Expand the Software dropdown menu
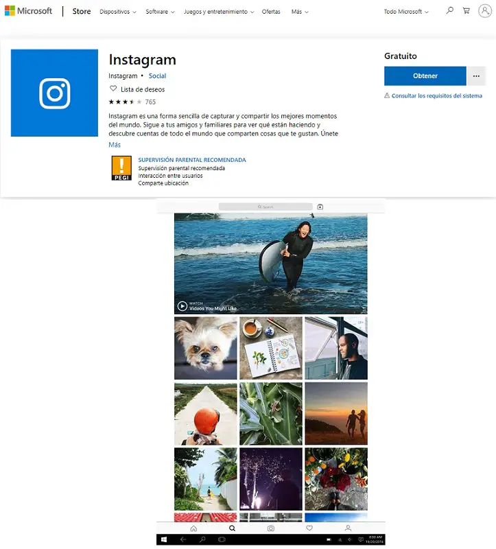This screenshot has width=496, height=549. click(160, 12)
